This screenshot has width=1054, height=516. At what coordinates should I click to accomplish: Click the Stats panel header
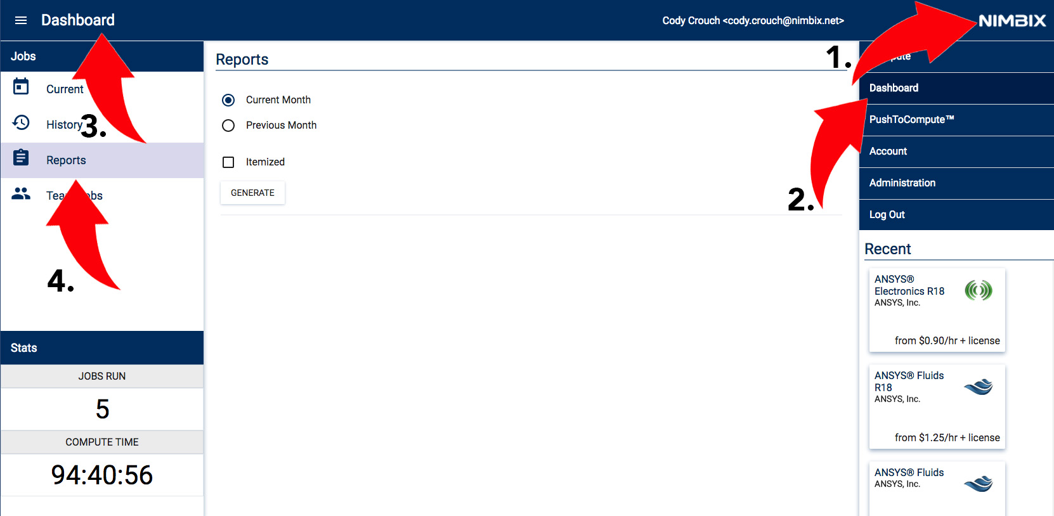pos(102,348)
